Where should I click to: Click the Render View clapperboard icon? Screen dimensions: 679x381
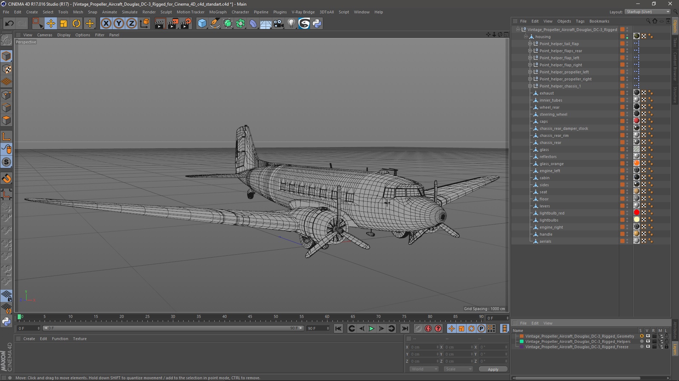tap(160, 24)
